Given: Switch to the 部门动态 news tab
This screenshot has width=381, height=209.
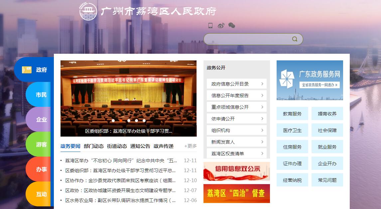Looking at the screenshot, I should (93, 146).
